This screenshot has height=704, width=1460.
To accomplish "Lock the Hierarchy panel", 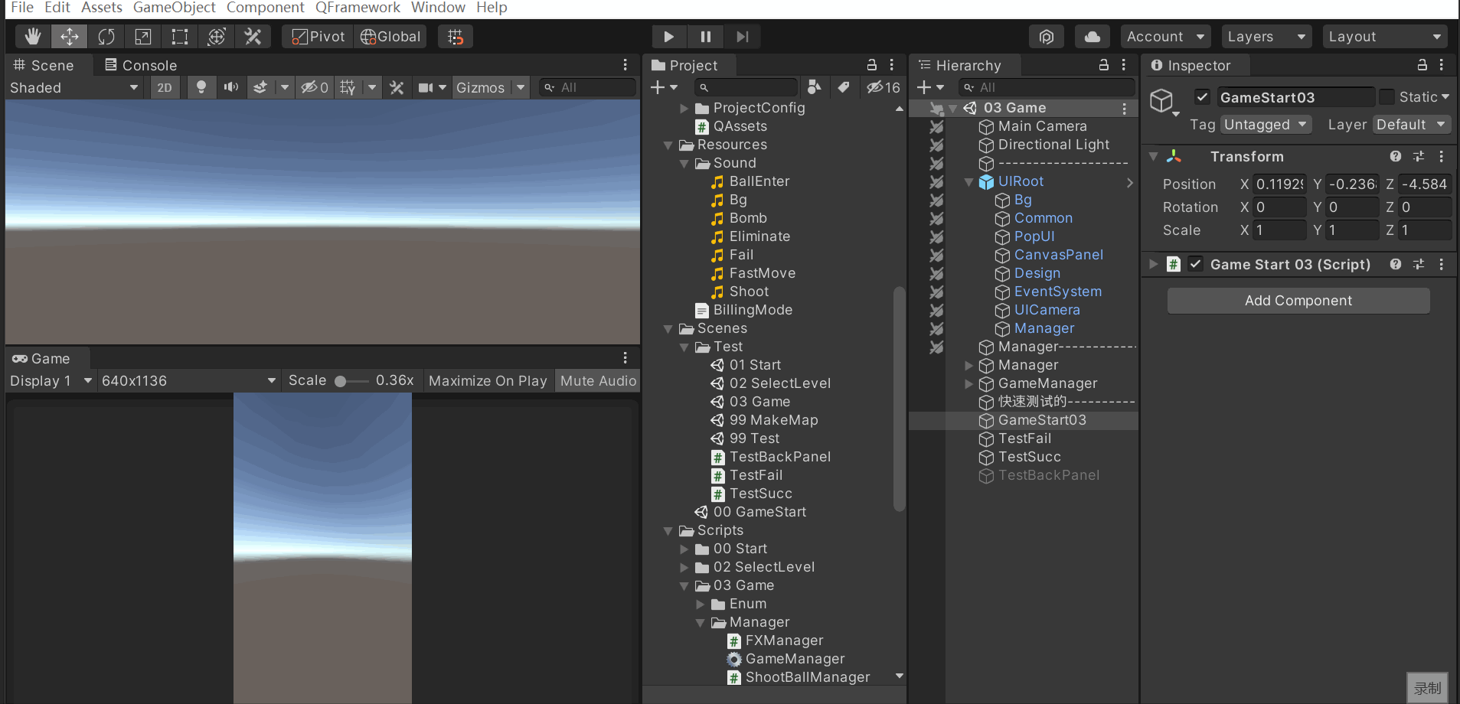I will click(x=1104, y=65).
